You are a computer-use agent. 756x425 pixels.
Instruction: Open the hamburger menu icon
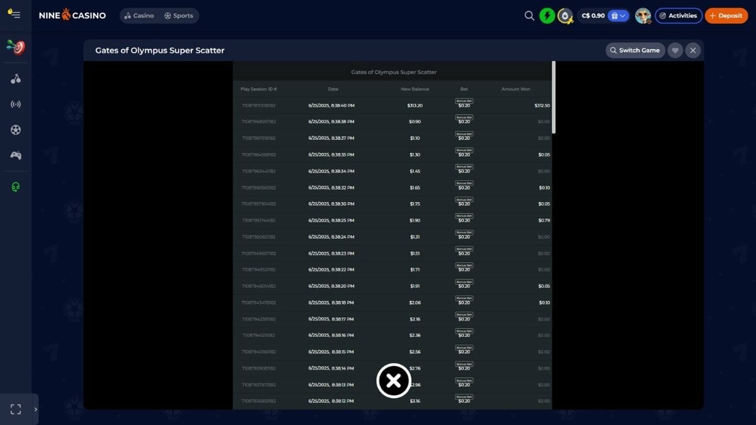[14, 14]
